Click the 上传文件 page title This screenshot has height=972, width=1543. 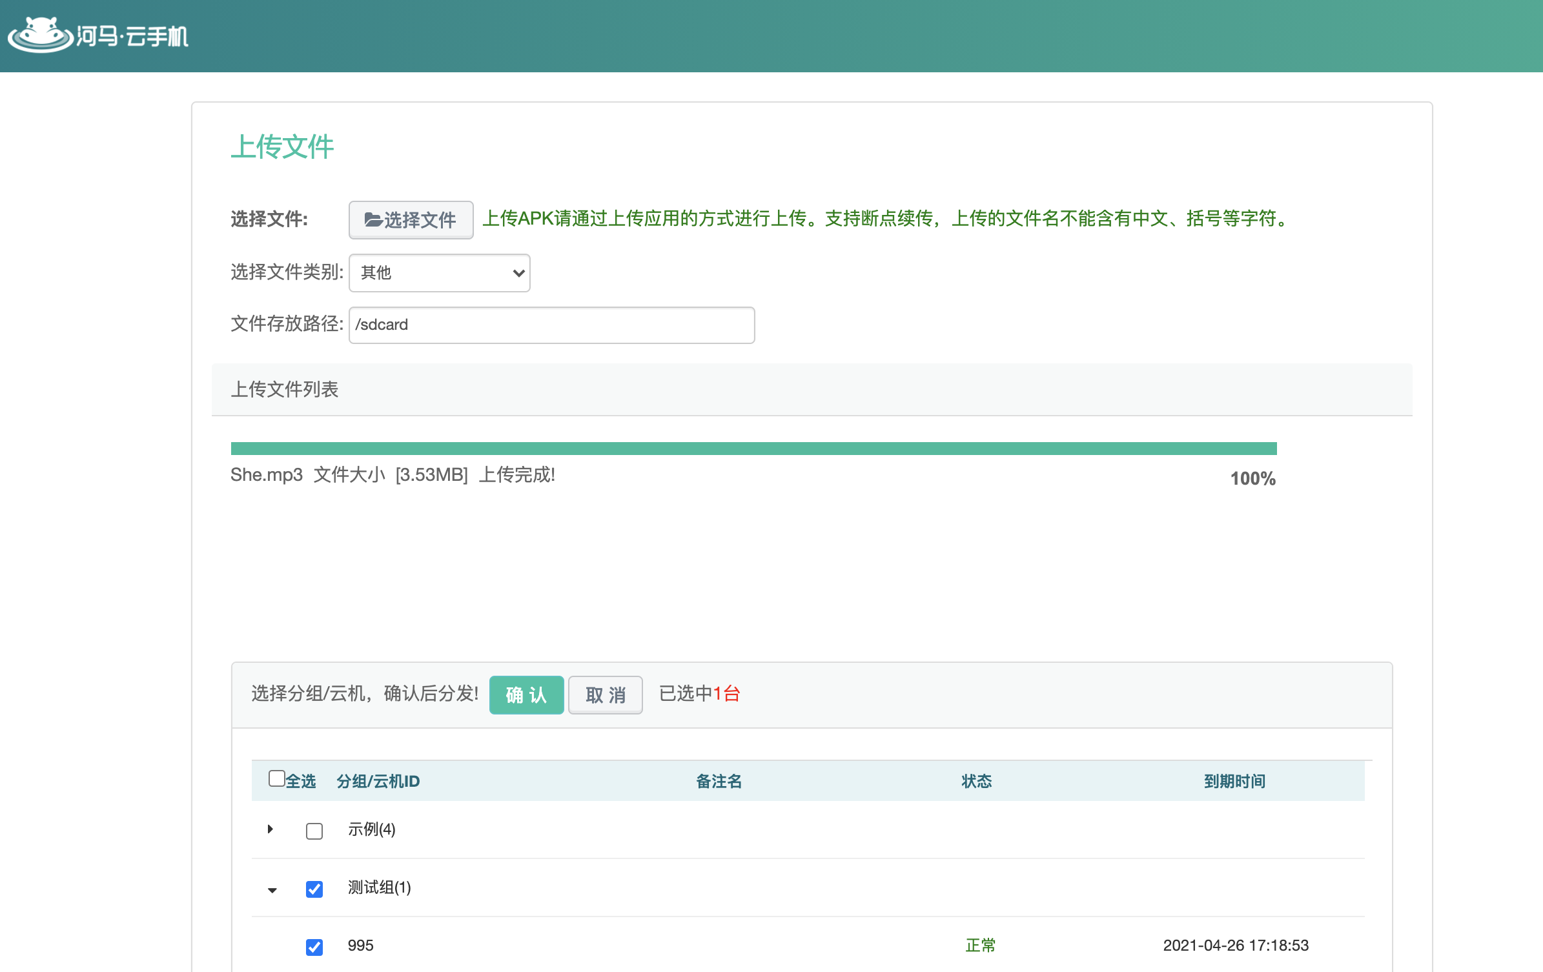(282, 147)
